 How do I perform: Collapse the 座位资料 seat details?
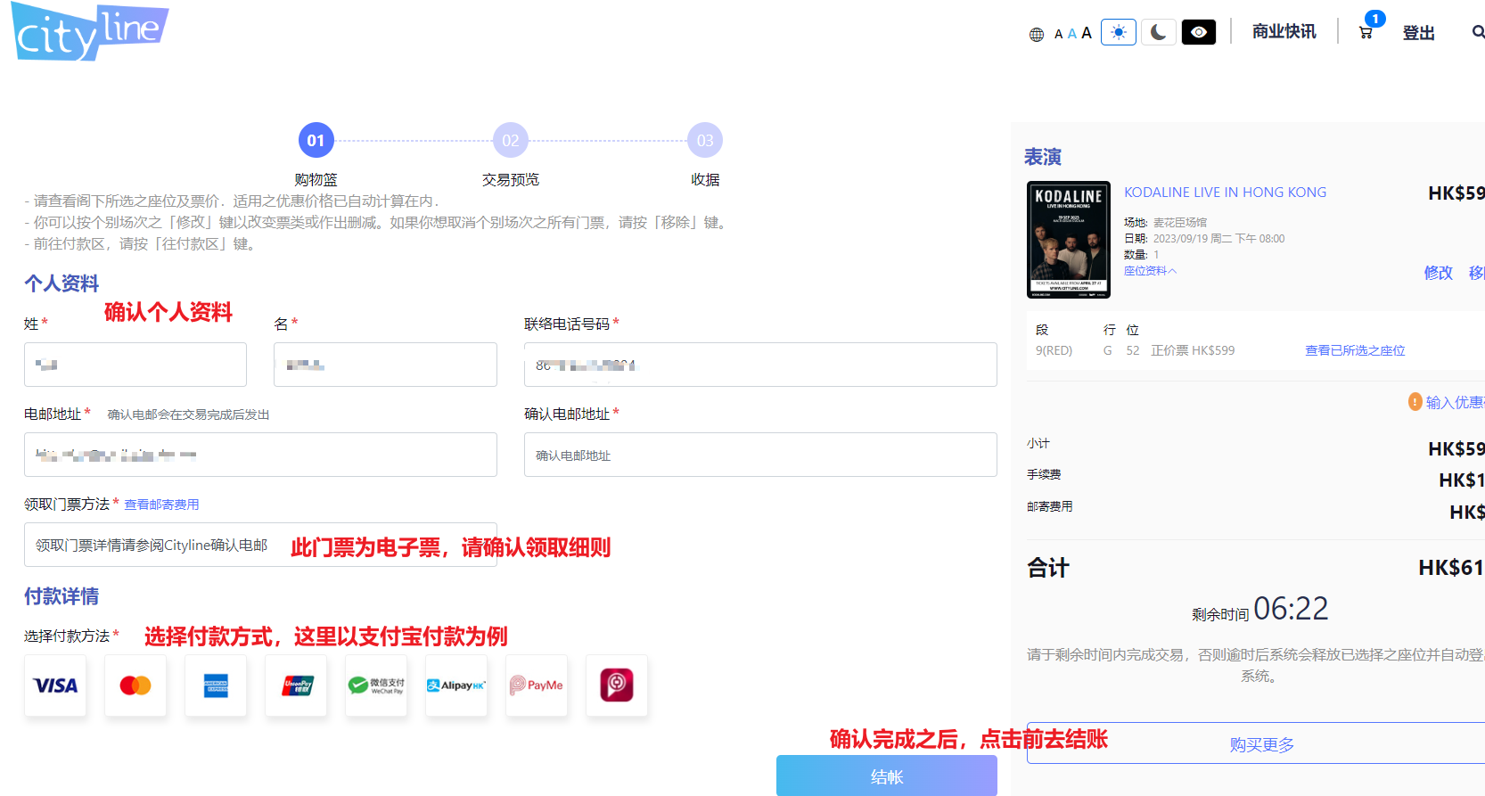coord(1150,271)
